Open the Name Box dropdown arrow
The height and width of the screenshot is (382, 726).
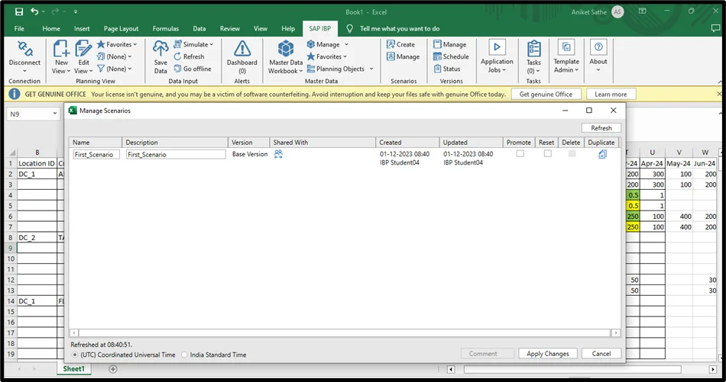(x=54, y=114)
